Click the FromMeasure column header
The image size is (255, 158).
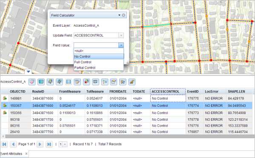tap(70, 91)
